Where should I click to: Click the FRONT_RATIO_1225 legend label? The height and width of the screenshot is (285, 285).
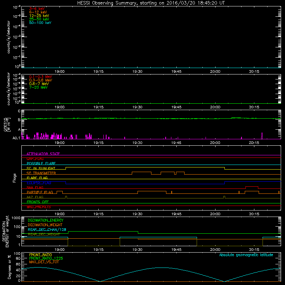tap(46, 258)
